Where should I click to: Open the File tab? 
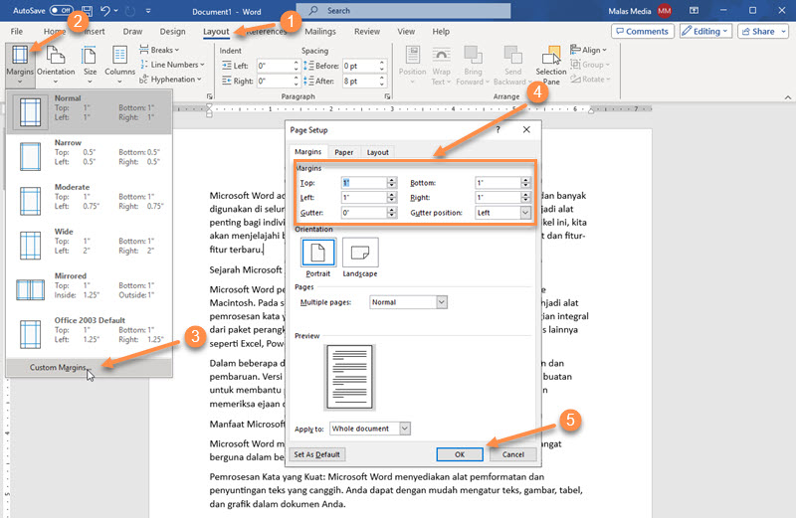[17, 31]
